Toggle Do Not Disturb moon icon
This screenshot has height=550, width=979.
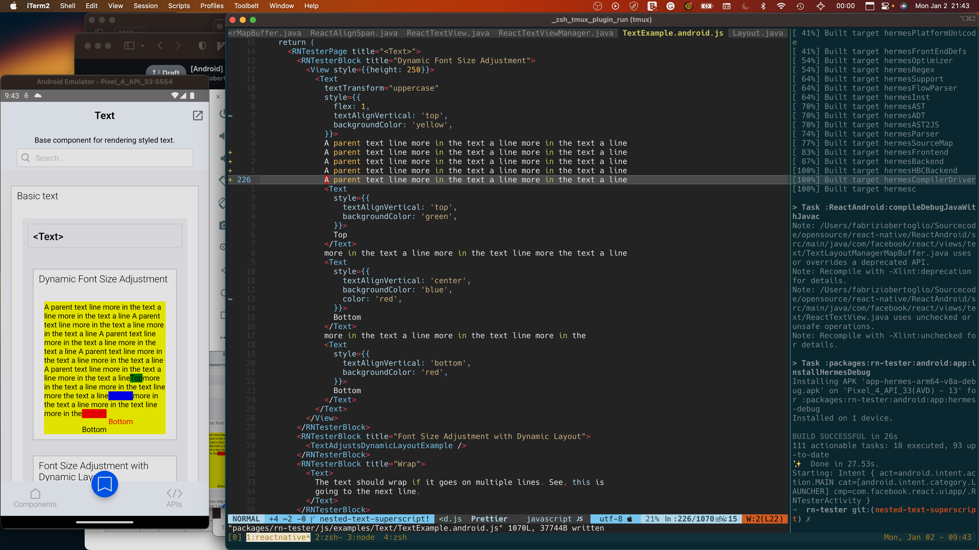point(745,6)
